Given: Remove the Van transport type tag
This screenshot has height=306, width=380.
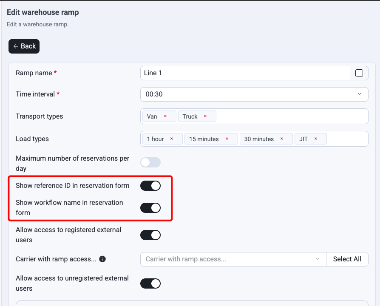Looking at the screenshot, I should pyautogui.click(x=165, y=116).
